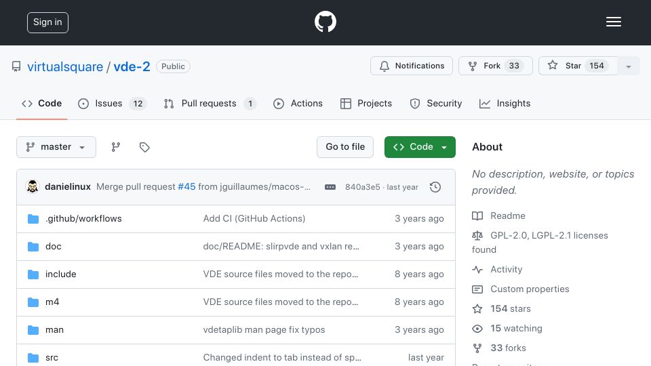Fork the repository

tap(495, 66)
